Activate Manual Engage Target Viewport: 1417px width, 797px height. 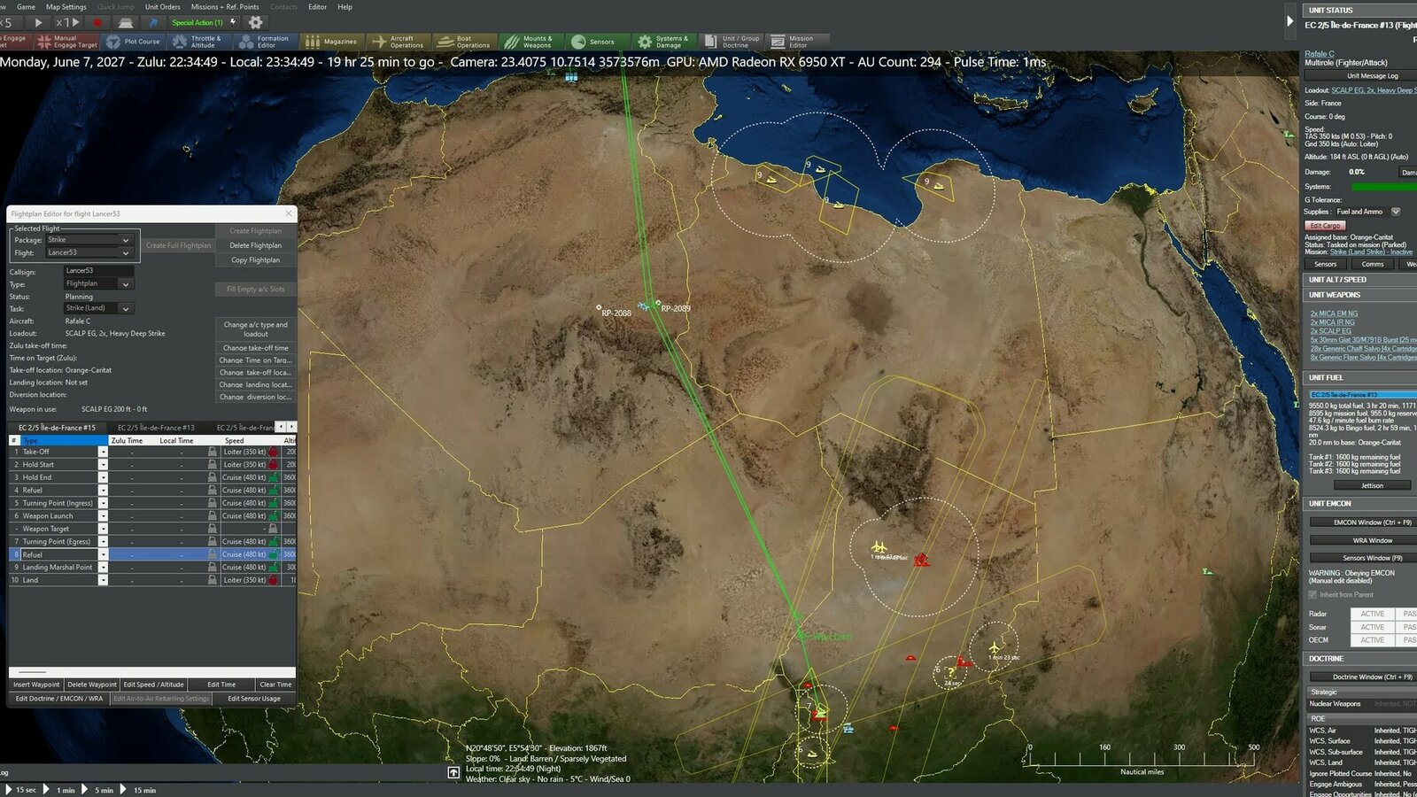pyautogui.click(x=65, y=40)
